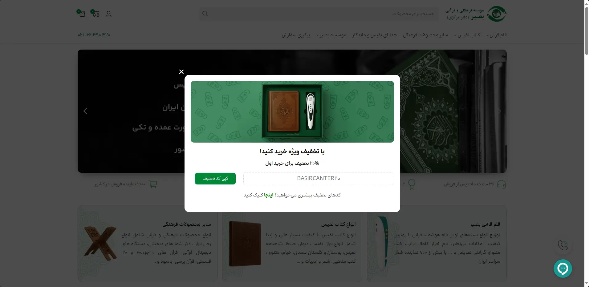Expand the موسسه بصیر menu dropdown
Image resolution: width=589 pixels, height=287 pixels.
click(x=331, y=35)
